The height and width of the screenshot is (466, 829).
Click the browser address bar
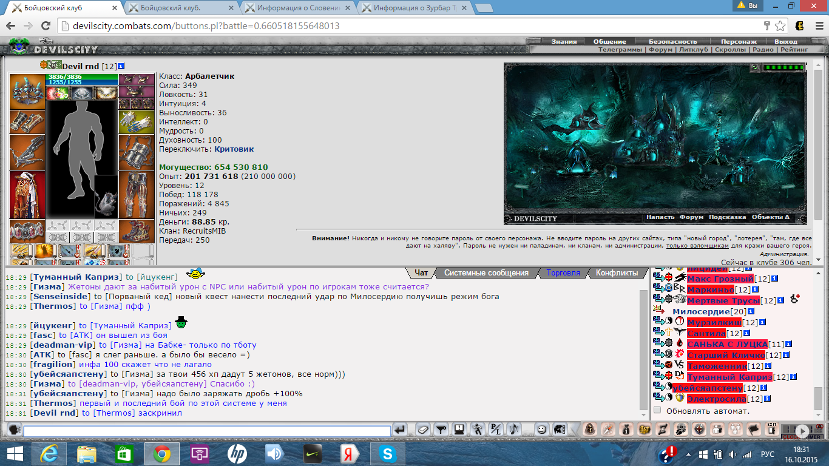click(x=413, y=26)
